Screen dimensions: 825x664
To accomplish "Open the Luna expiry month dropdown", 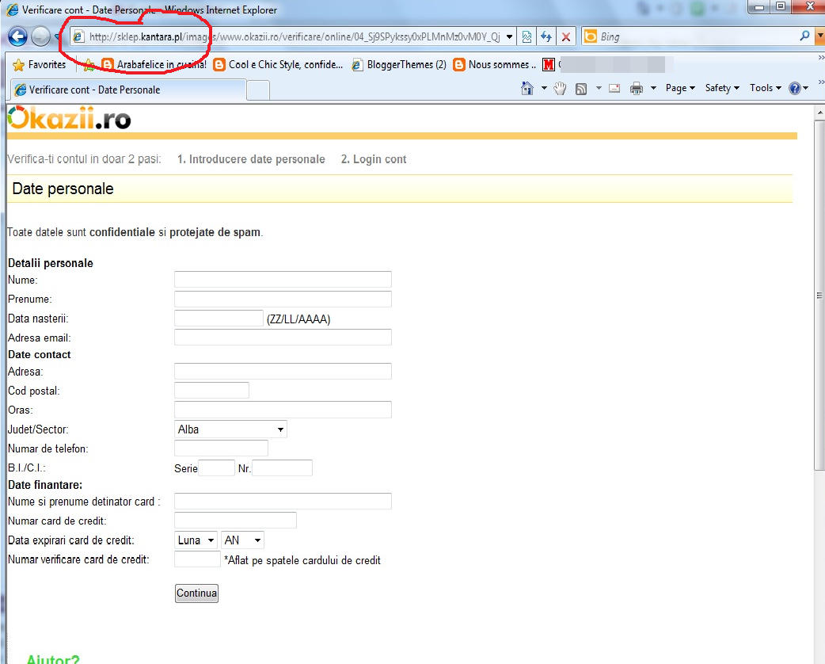I will click(196, 540).
